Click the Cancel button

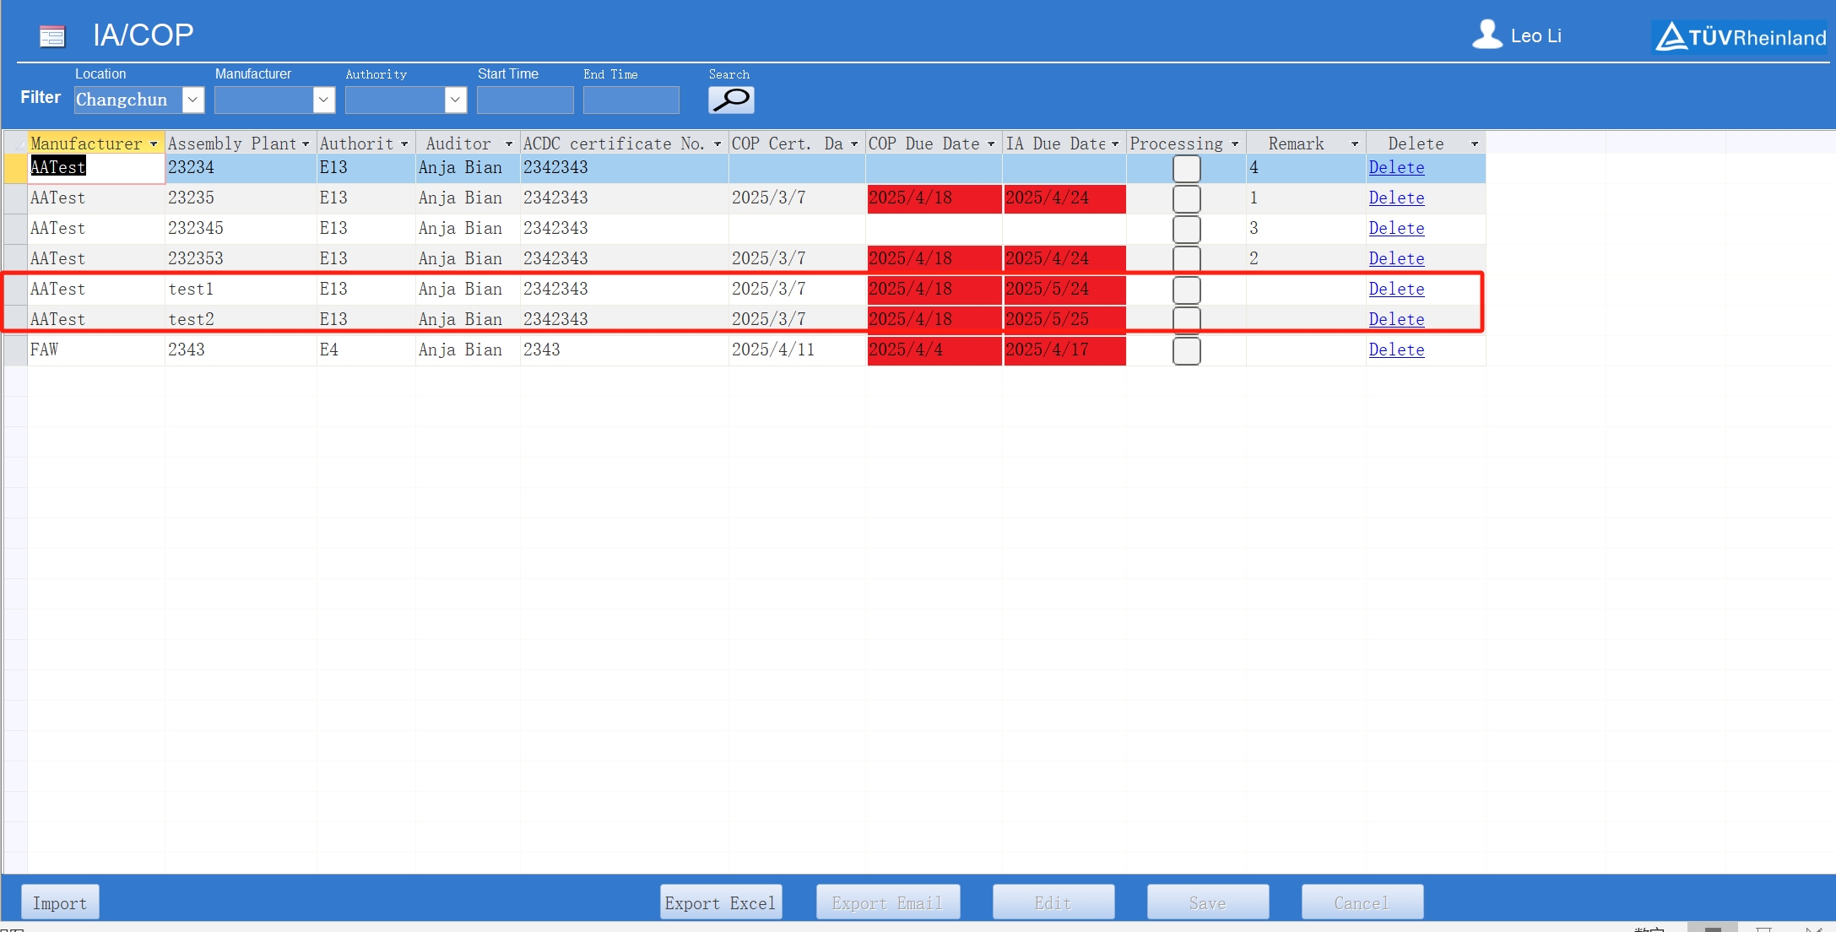pos(1362,902)
